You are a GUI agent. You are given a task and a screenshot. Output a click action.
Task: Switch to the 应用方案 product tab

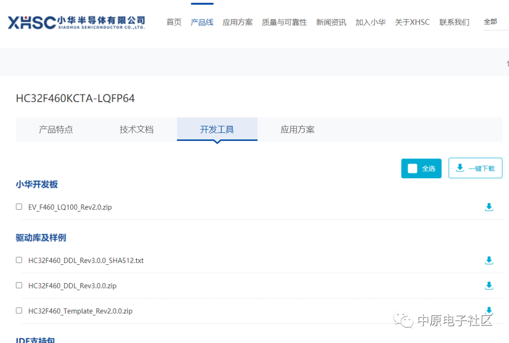(298, 130)
